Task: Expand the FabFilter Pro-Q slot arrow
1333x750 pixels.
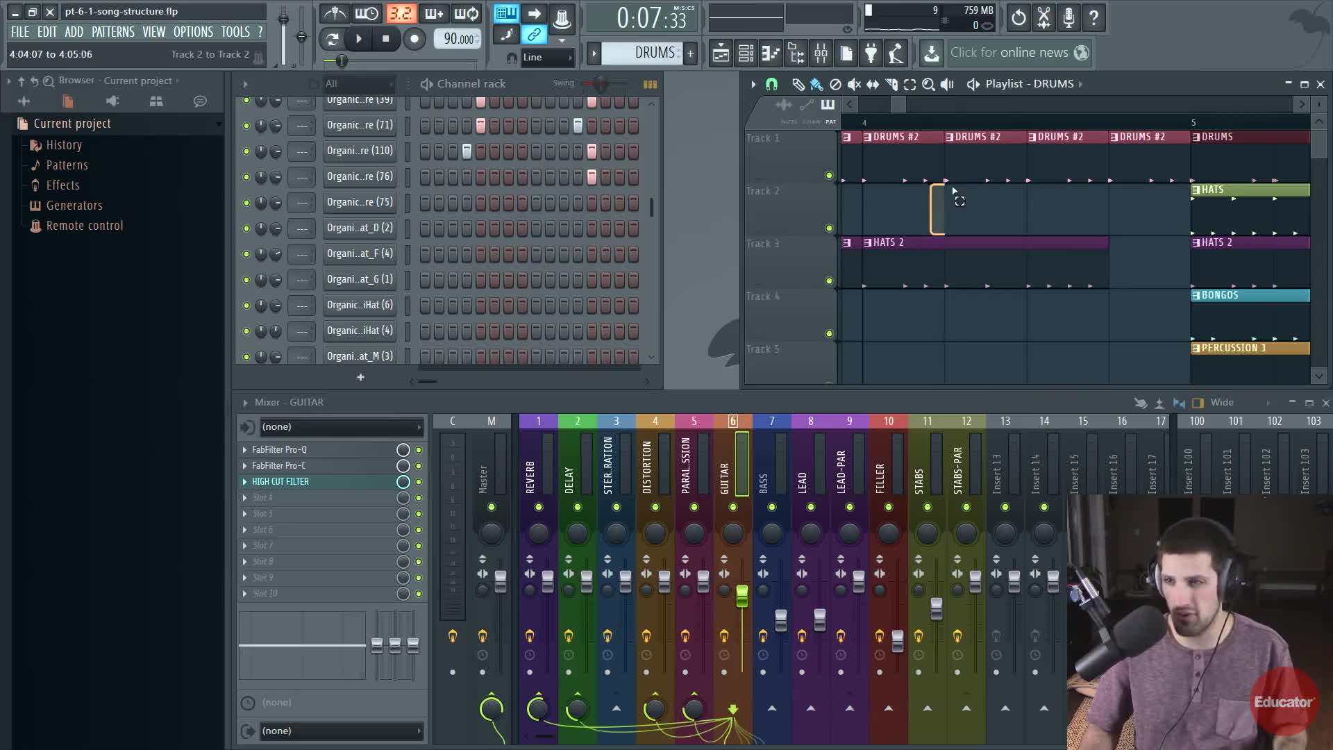Action: point(244,450)
